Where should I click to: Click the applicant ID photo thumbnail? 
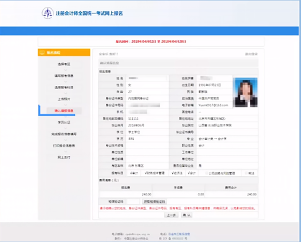click(x=245, y=92)
